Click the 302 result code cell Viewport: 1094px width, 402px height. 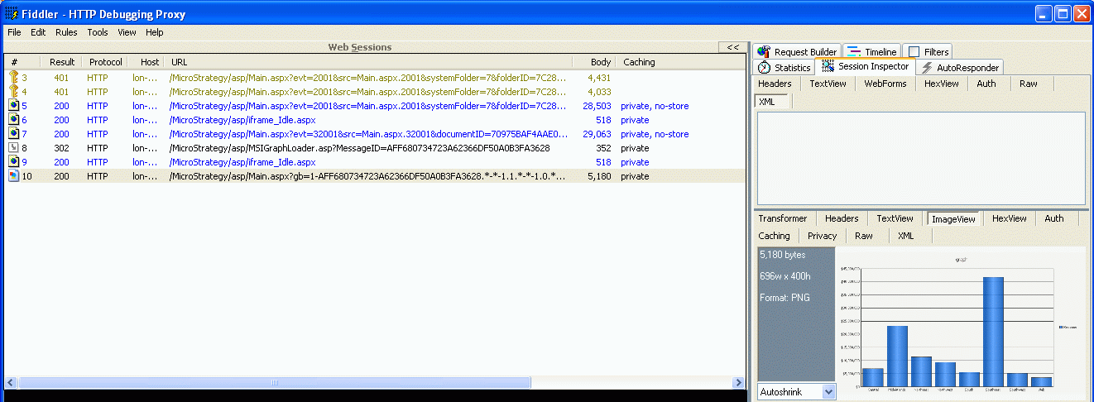coord(61,148)
